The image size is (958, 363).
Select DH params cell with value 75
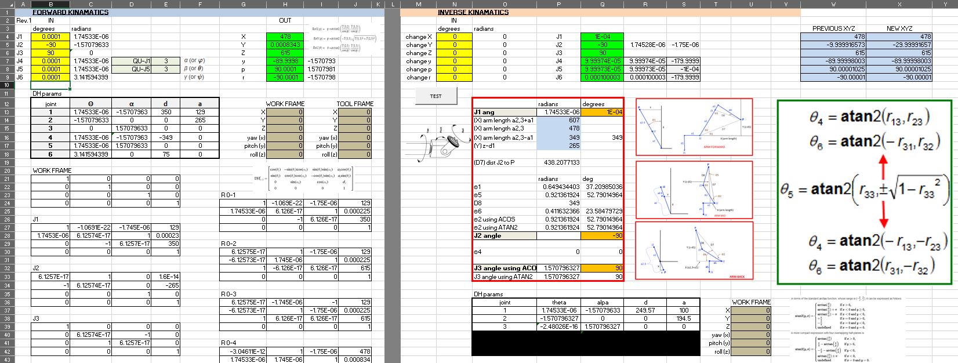click(166, 154)
